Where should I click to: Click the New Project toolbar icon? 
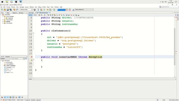coord(5,10)
